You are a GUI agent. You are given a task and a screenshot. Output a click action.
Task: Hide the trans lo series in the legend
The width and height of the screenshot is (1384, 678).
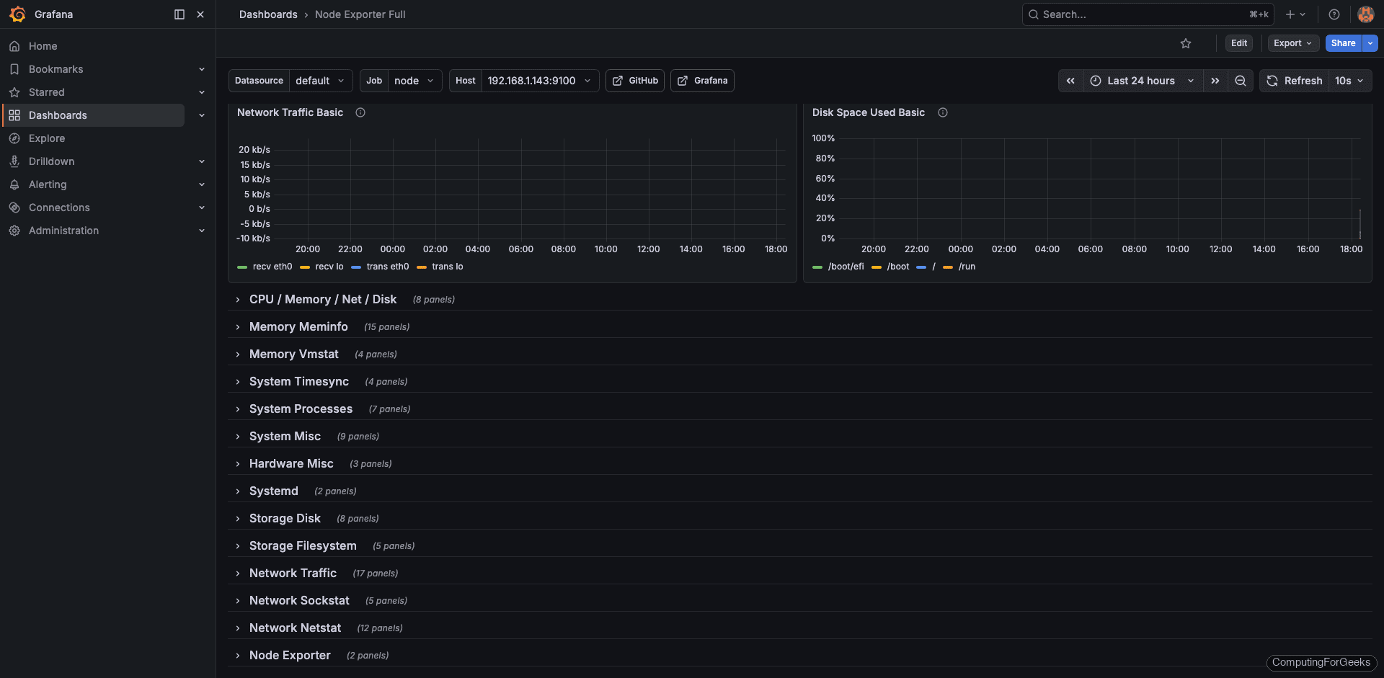[x=448, y=267]
